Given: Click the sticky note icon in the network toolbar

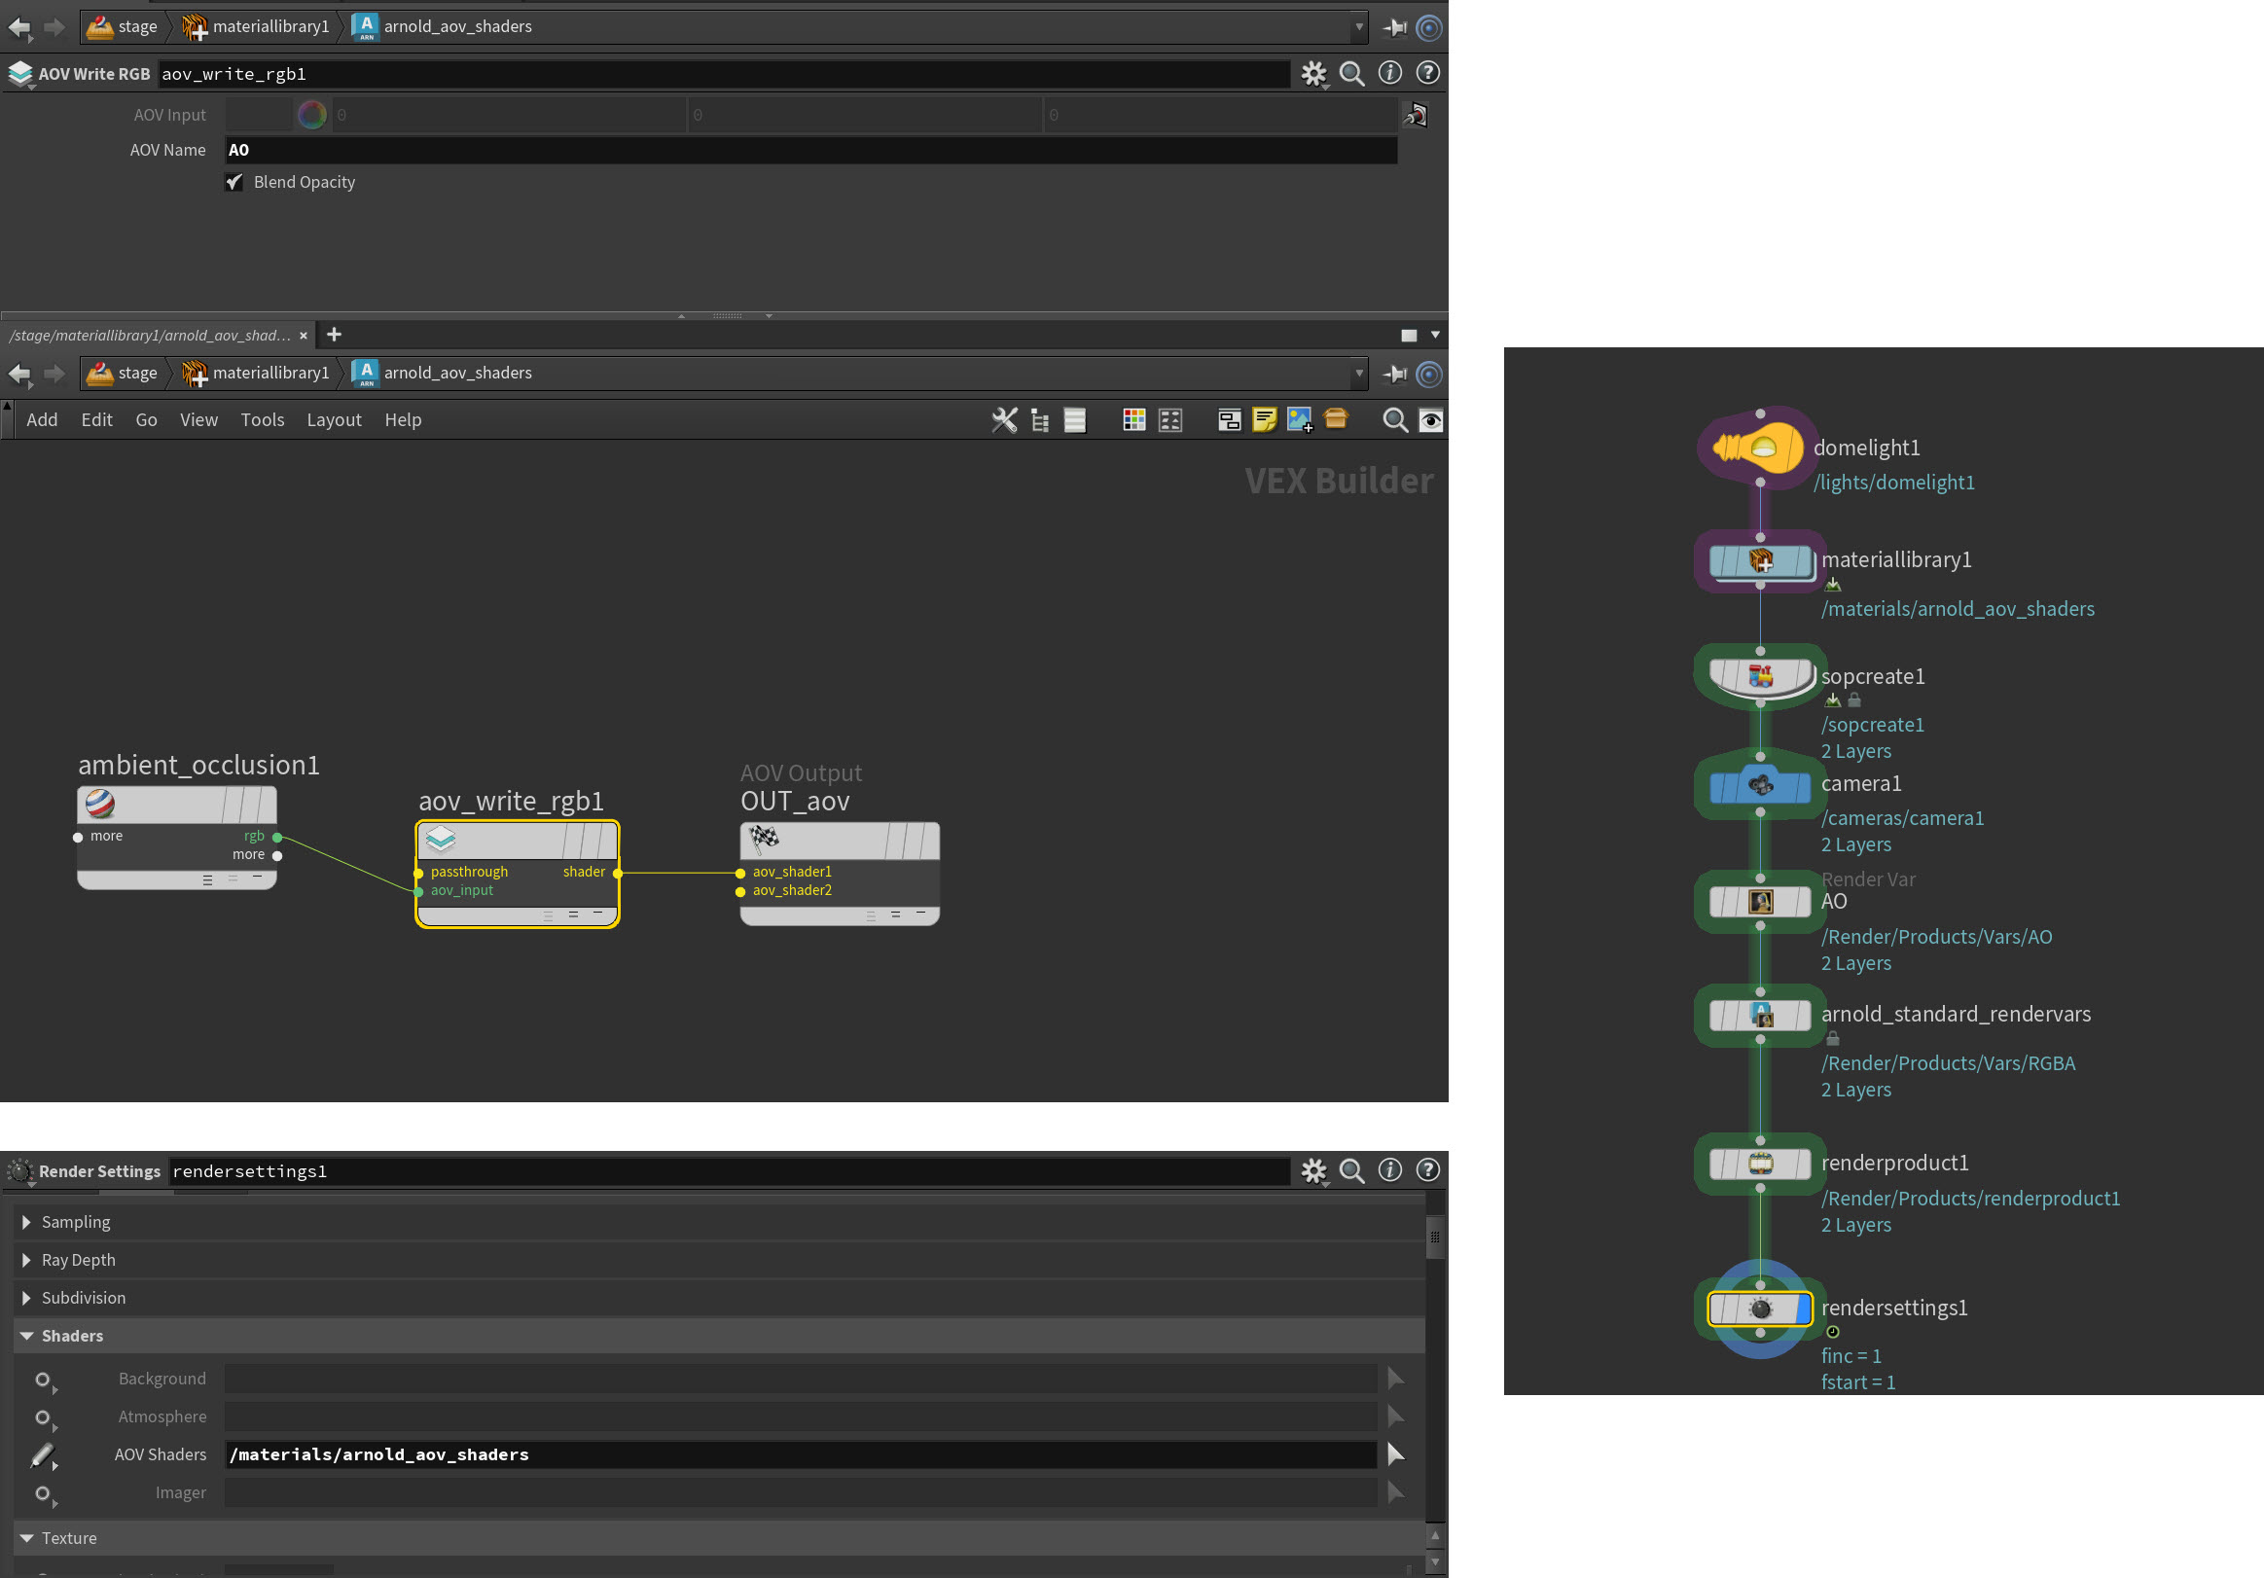Looking at the screenshot, I should pos(1264,419).
